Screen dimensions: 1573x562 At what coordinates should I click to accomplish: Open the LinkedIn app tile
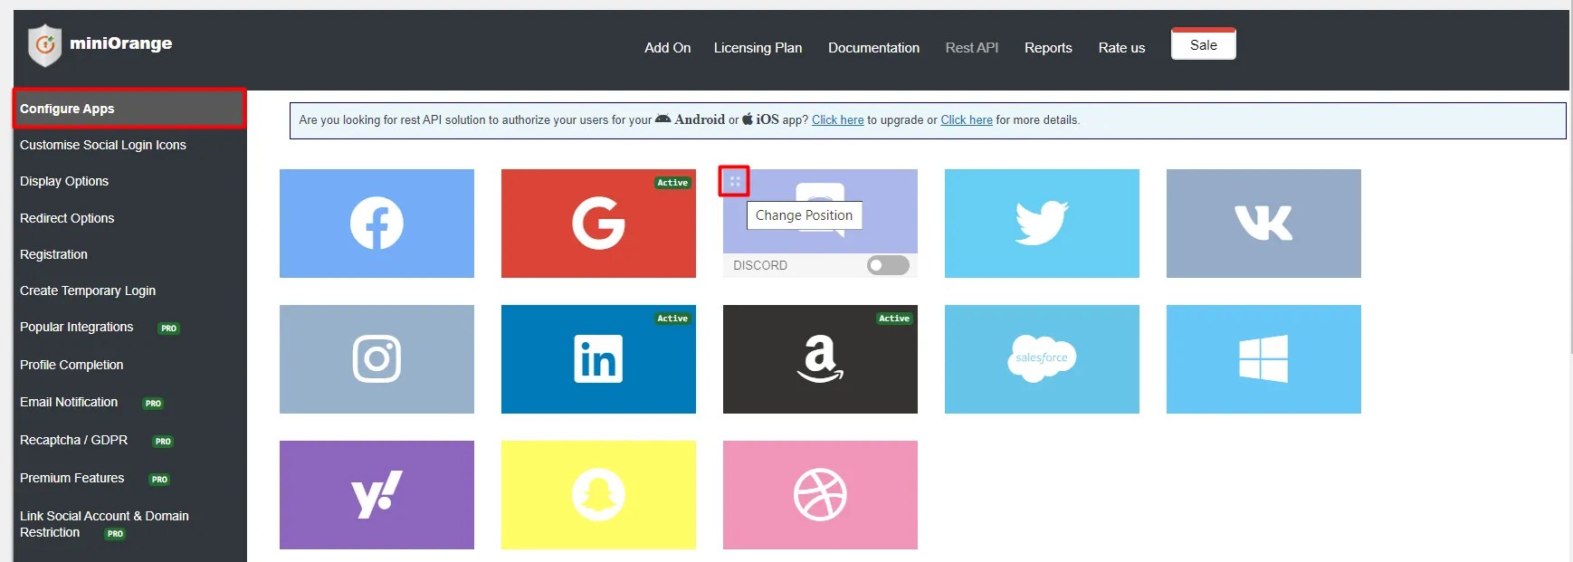pos(598,359)
